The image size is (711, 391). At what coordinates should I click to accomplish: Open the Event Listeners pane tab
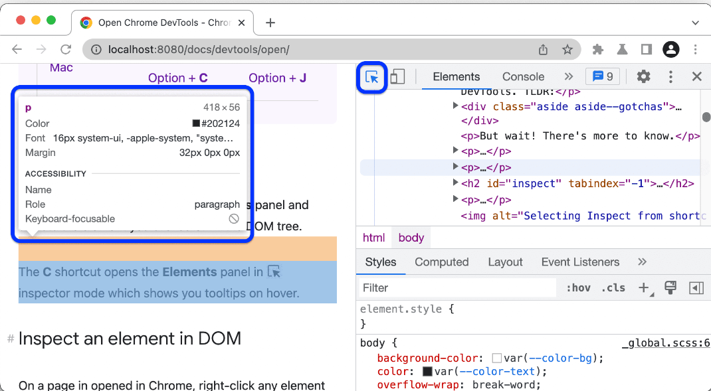tap(580, 262)
